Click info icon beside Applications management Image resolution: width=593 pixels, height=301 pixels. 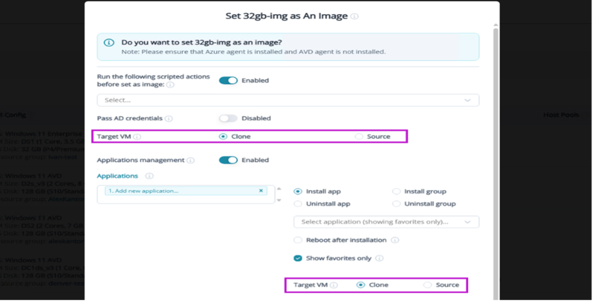click(x=191, y=160)
